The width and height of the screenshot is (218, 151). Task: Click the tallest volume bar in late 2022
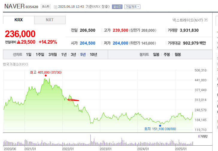(90, 140)
